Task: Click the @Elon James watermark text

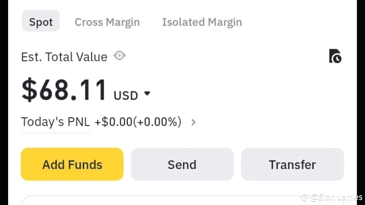Action: (336, 198)
